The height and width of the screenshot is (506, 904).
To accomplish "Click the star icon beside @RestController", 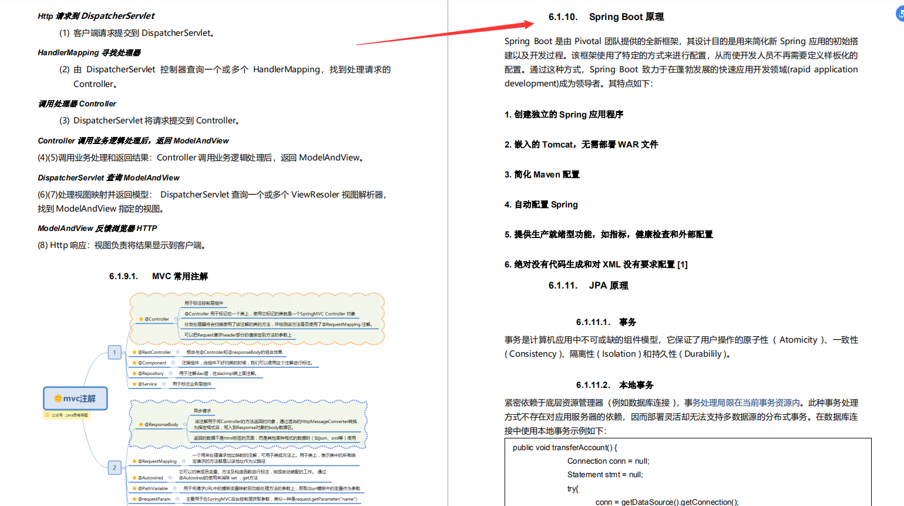I will [x=135, y=352].
